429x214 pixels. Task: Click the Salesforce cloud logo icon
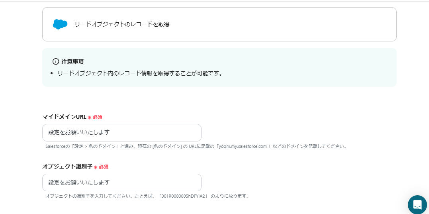pyautogui.click(x=60, y=24)
